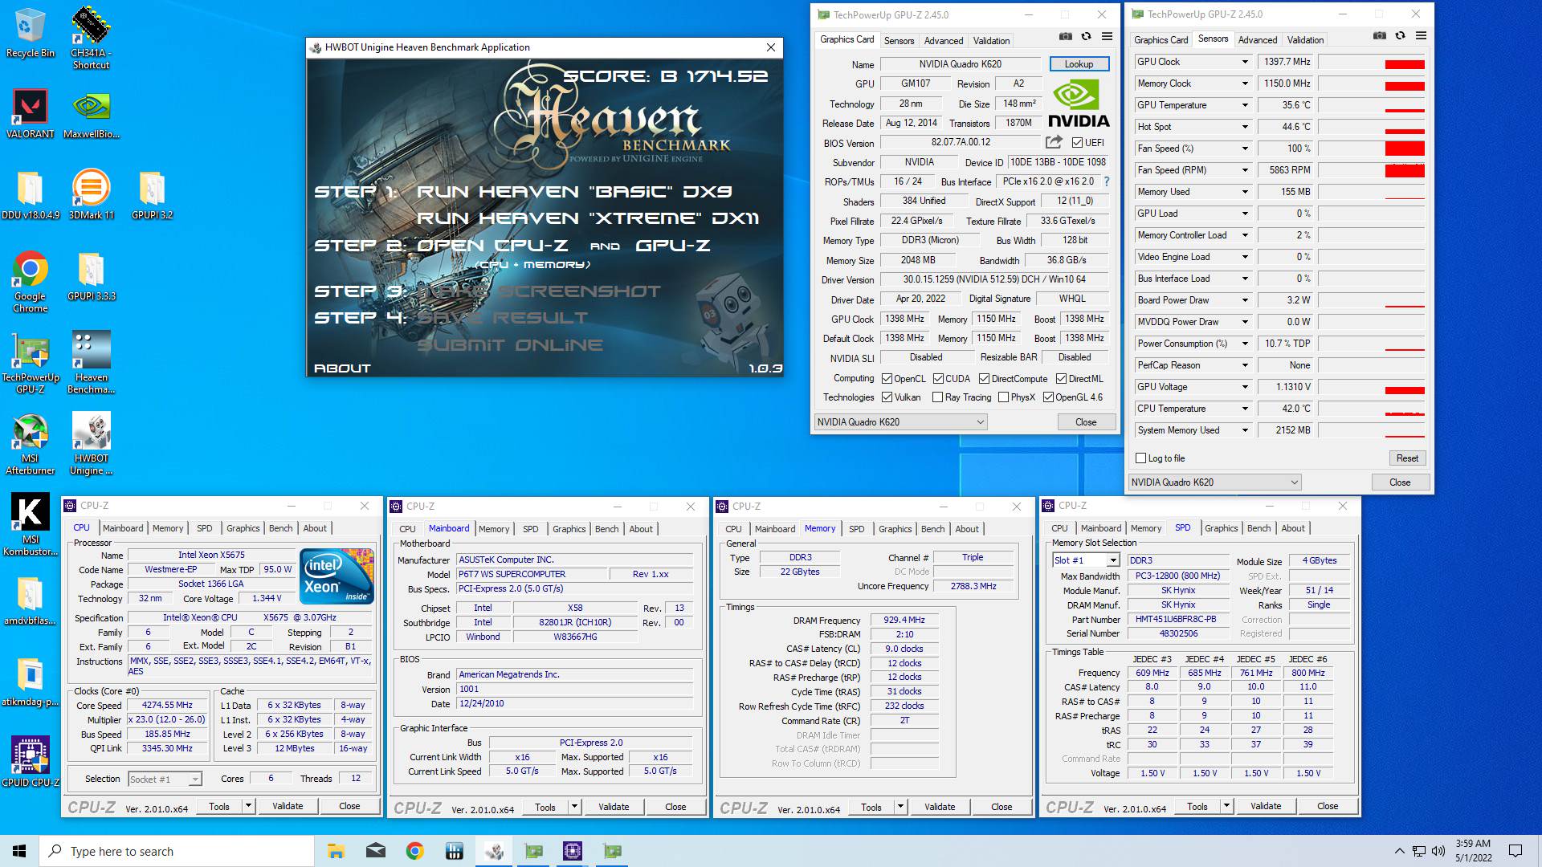The image size is (1542, 867).
Task: Click Windows Start button
Action: (19, 851)
